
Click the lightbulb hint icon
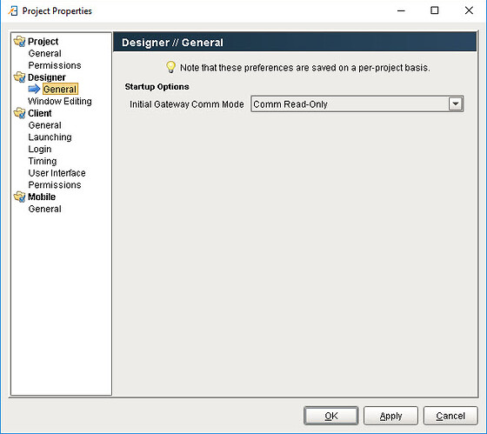(x=170, y=67)
